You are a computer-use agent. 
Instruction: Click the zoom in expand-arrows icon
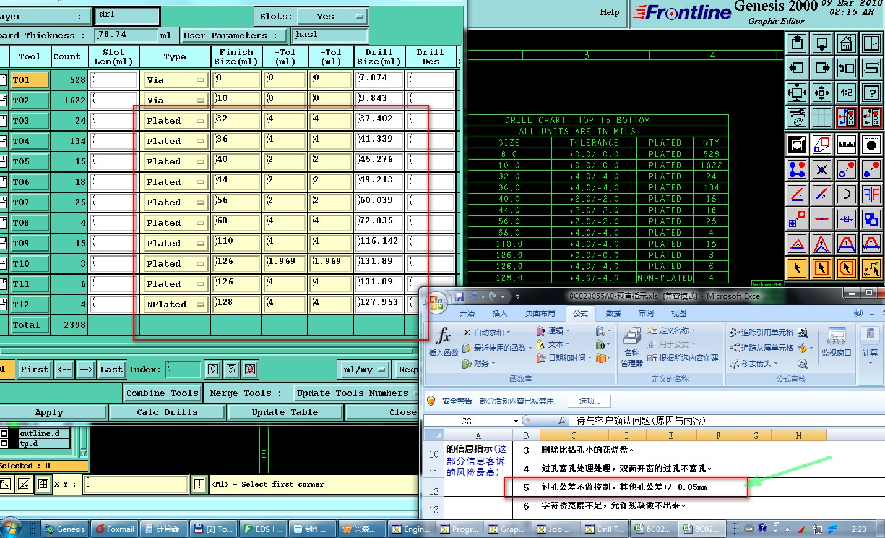pyautogui.click(x=797, y=93)
